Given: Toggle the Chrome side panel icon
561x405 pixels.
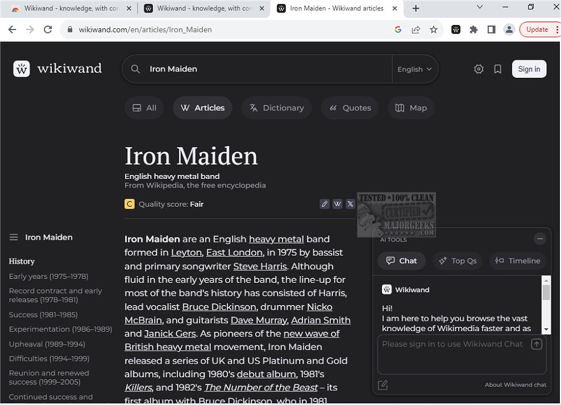Looking at the screenshot, I should [x=492, y=30].
